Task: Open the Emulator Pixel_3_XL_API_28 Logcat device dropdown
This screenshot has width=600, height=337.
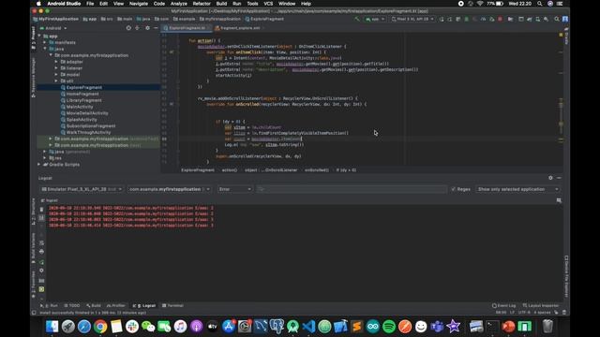Action: (82, 189)
